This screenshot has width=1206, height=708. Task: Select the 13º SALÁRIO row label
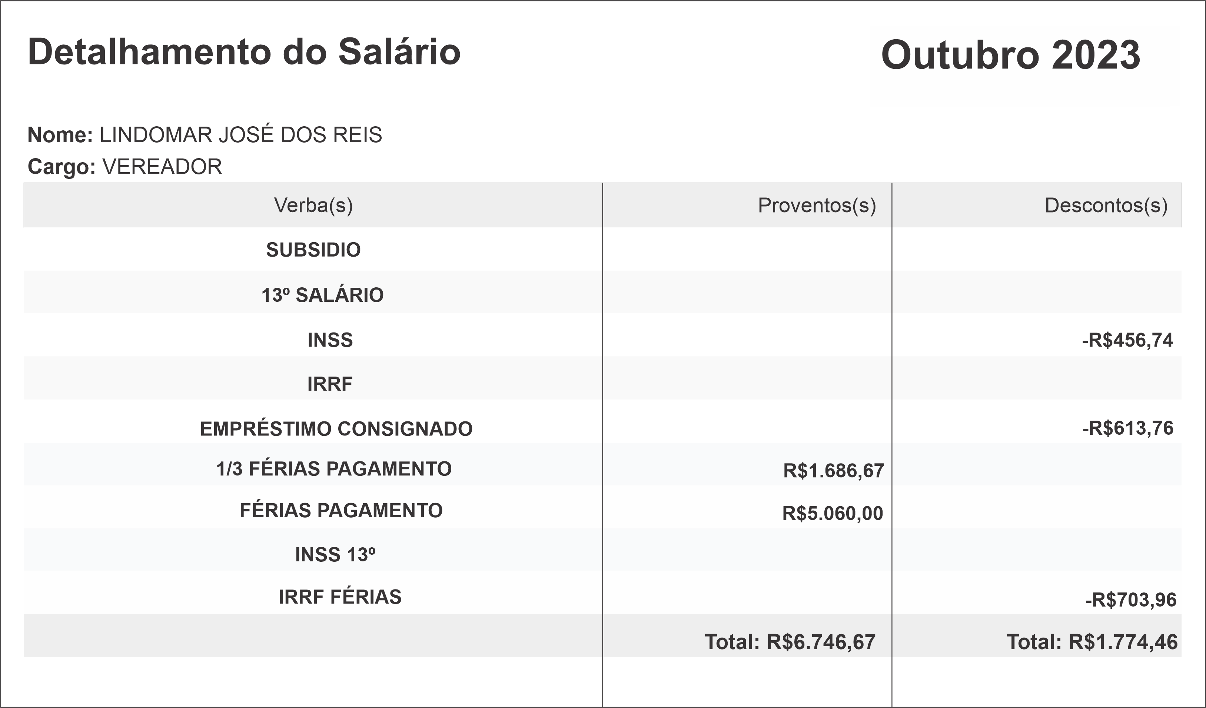[322, 295]
